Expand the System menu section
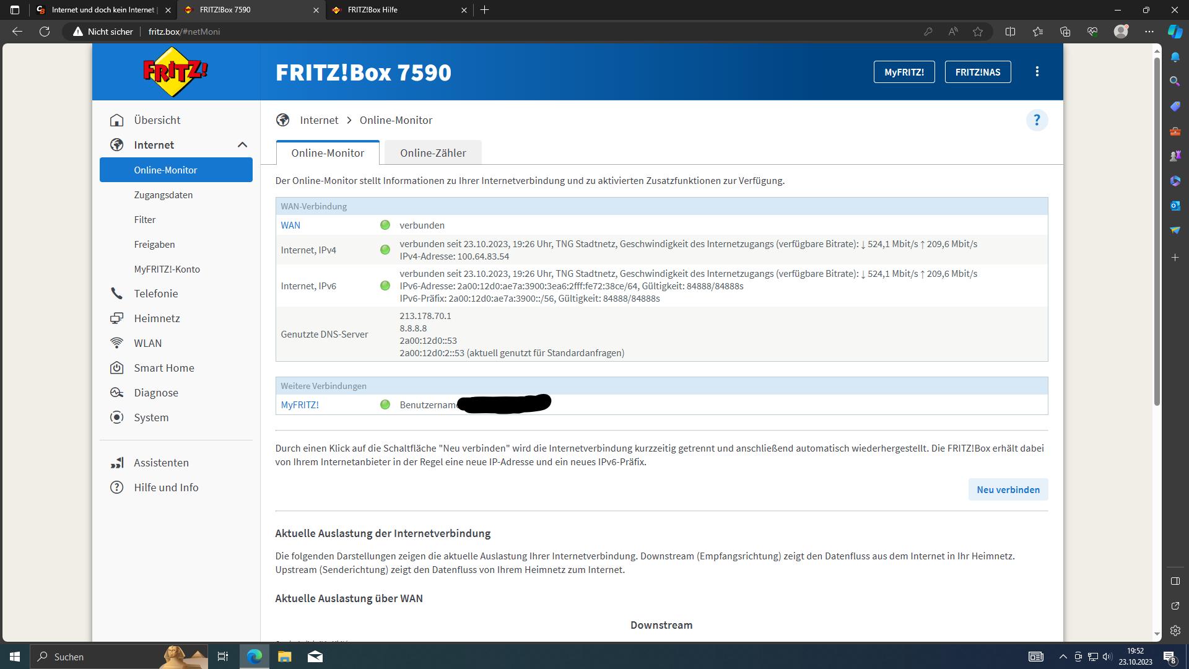The image size is (1189, 669). [150, 418]
